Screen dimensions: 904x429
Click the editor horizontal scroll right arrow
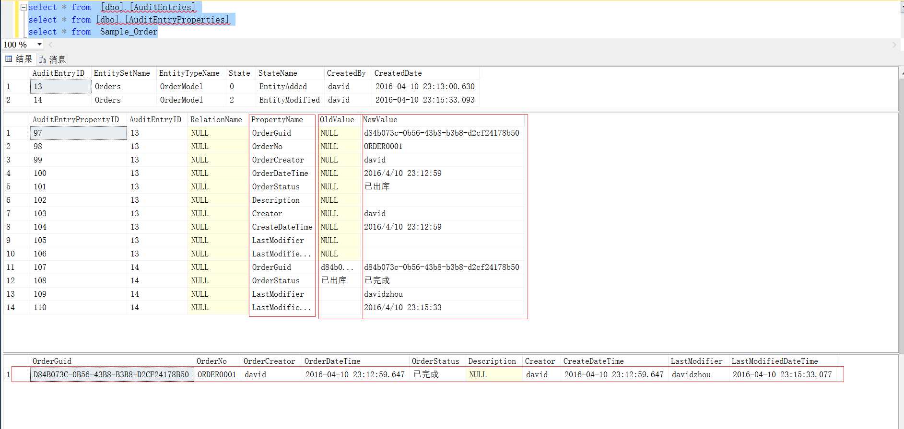[x=894, y=45]
